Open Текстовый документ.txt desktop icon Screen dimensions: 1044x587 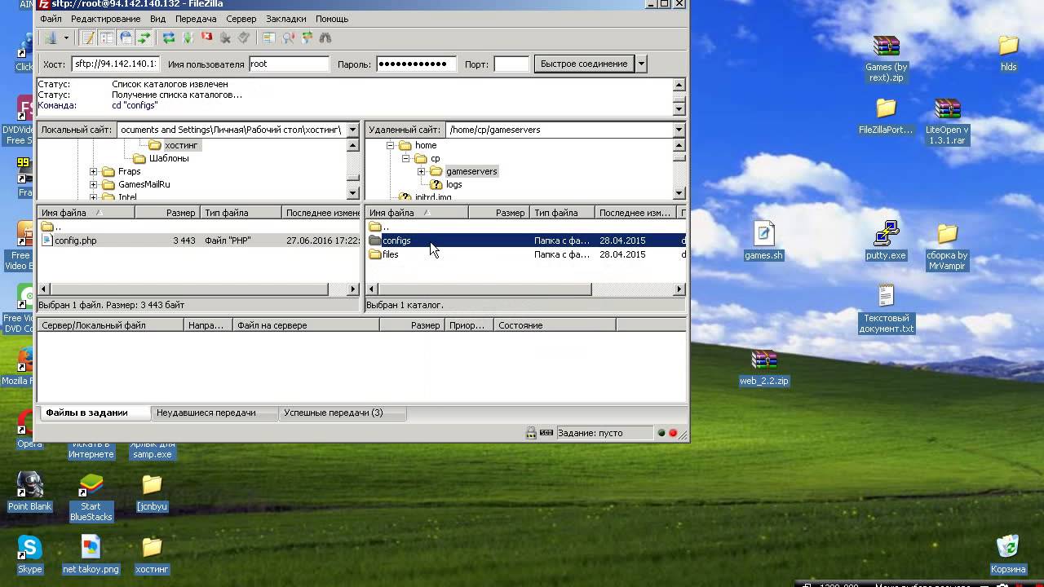(x=887, y=309)
